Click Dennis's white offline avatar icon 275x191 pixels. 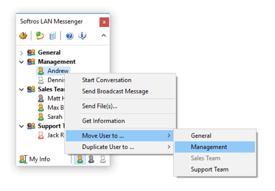41,80
